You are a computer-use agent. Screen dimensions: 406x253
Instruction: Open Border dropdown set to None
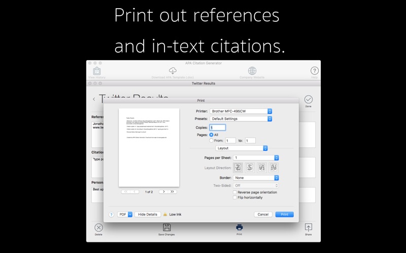(x=256, y=178)
